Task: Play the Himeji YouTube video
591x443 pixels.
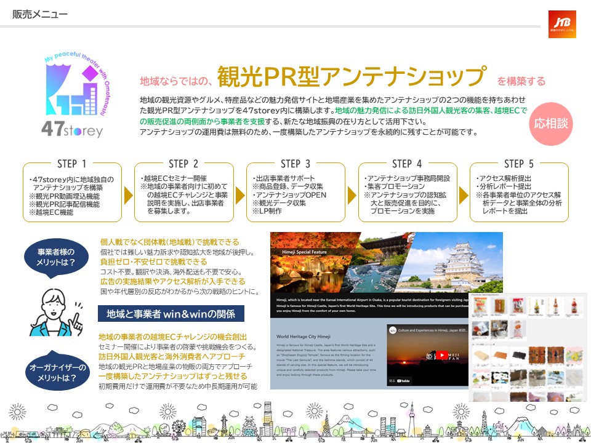Action: 441,355
